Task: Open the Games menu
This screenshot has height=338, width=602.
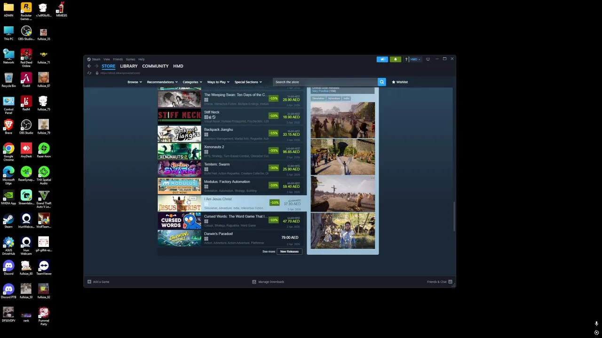Action: (130, 59)
